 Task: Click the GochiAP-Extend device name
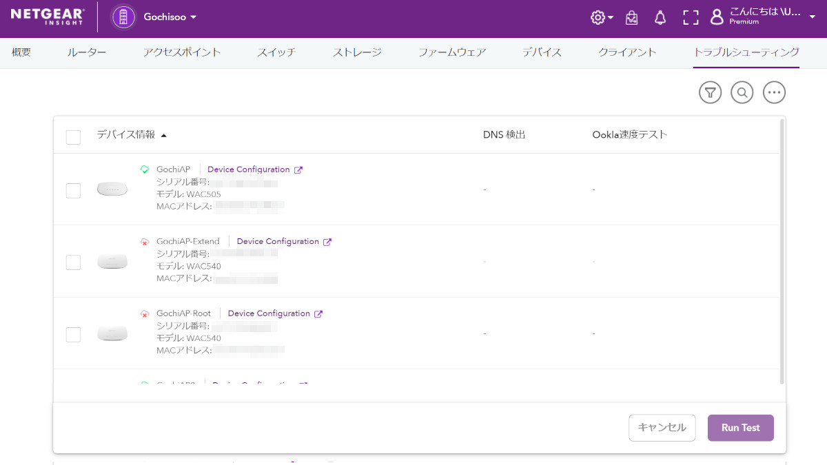tap(188, 242)
